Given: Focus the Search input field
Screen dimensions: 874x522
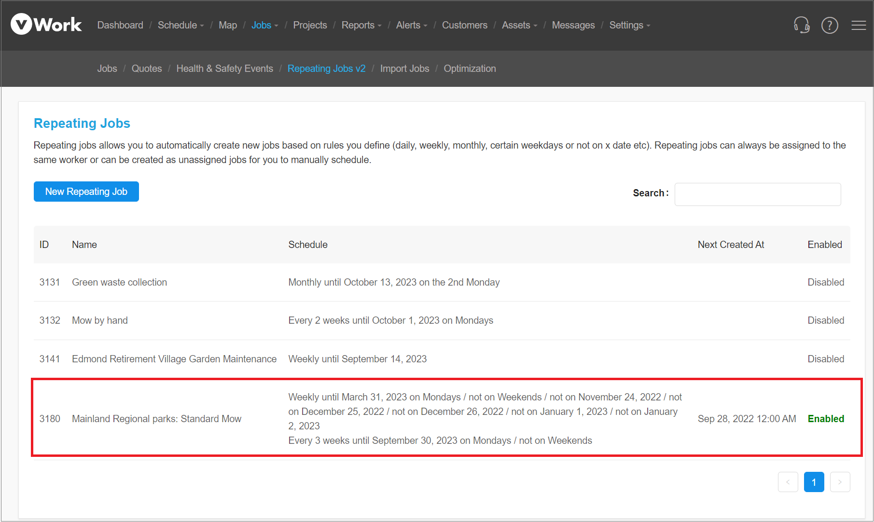Looking at the screenshot, I should (758, 194).
